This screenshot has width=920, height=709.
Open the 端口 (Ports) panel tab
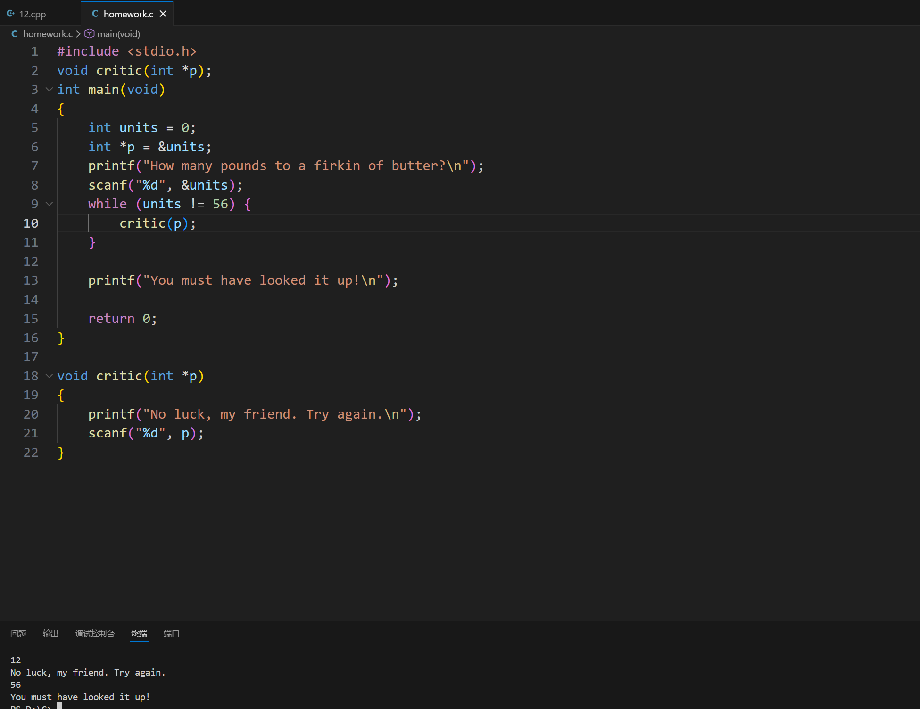[171, 634]
